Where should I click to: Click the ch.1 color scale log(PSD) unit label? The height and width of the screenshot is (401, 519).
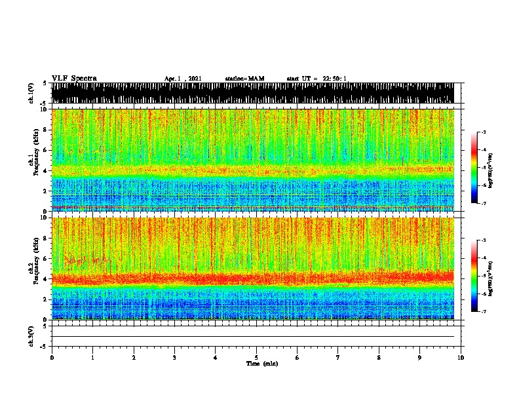click(490, 170)
